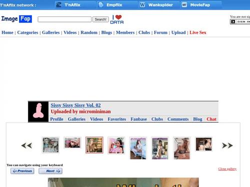Select the first thumbnail in the strip
The width and height of the screenshot is (250, 187).
50,145
